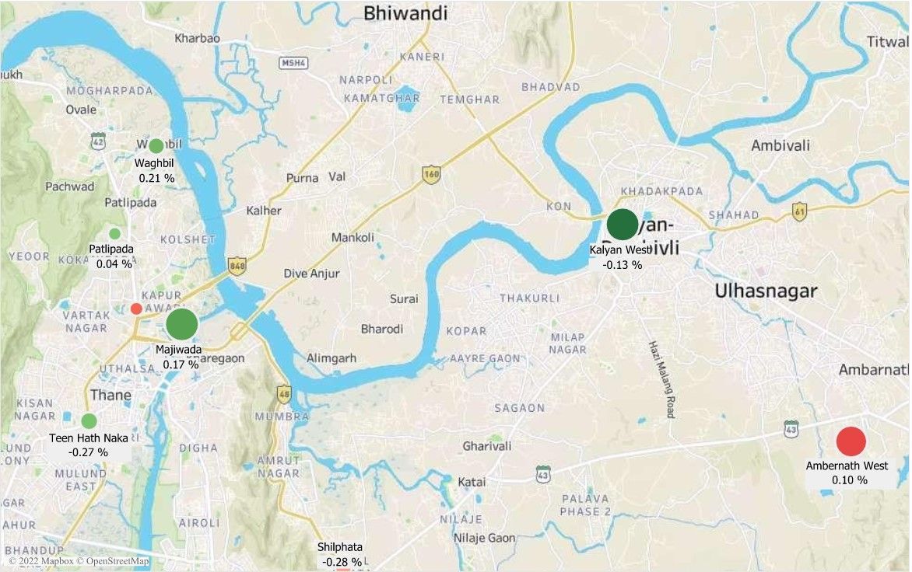Click the Ambernath West 0.10 % label

point(848,473)
